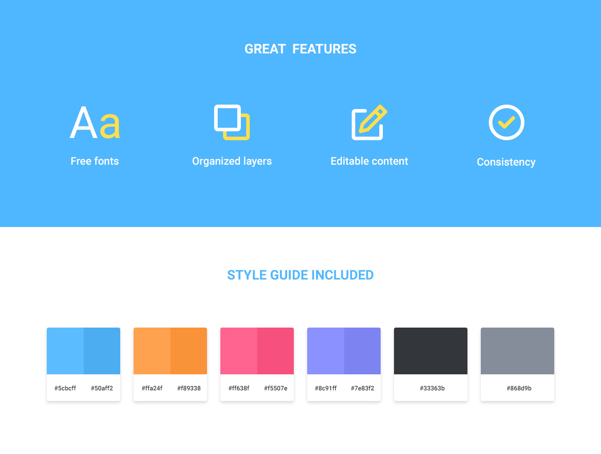Choose the light orange #ffa24f swatch
The height and width of the screenshot is (454, 601).
coord(152,351)
